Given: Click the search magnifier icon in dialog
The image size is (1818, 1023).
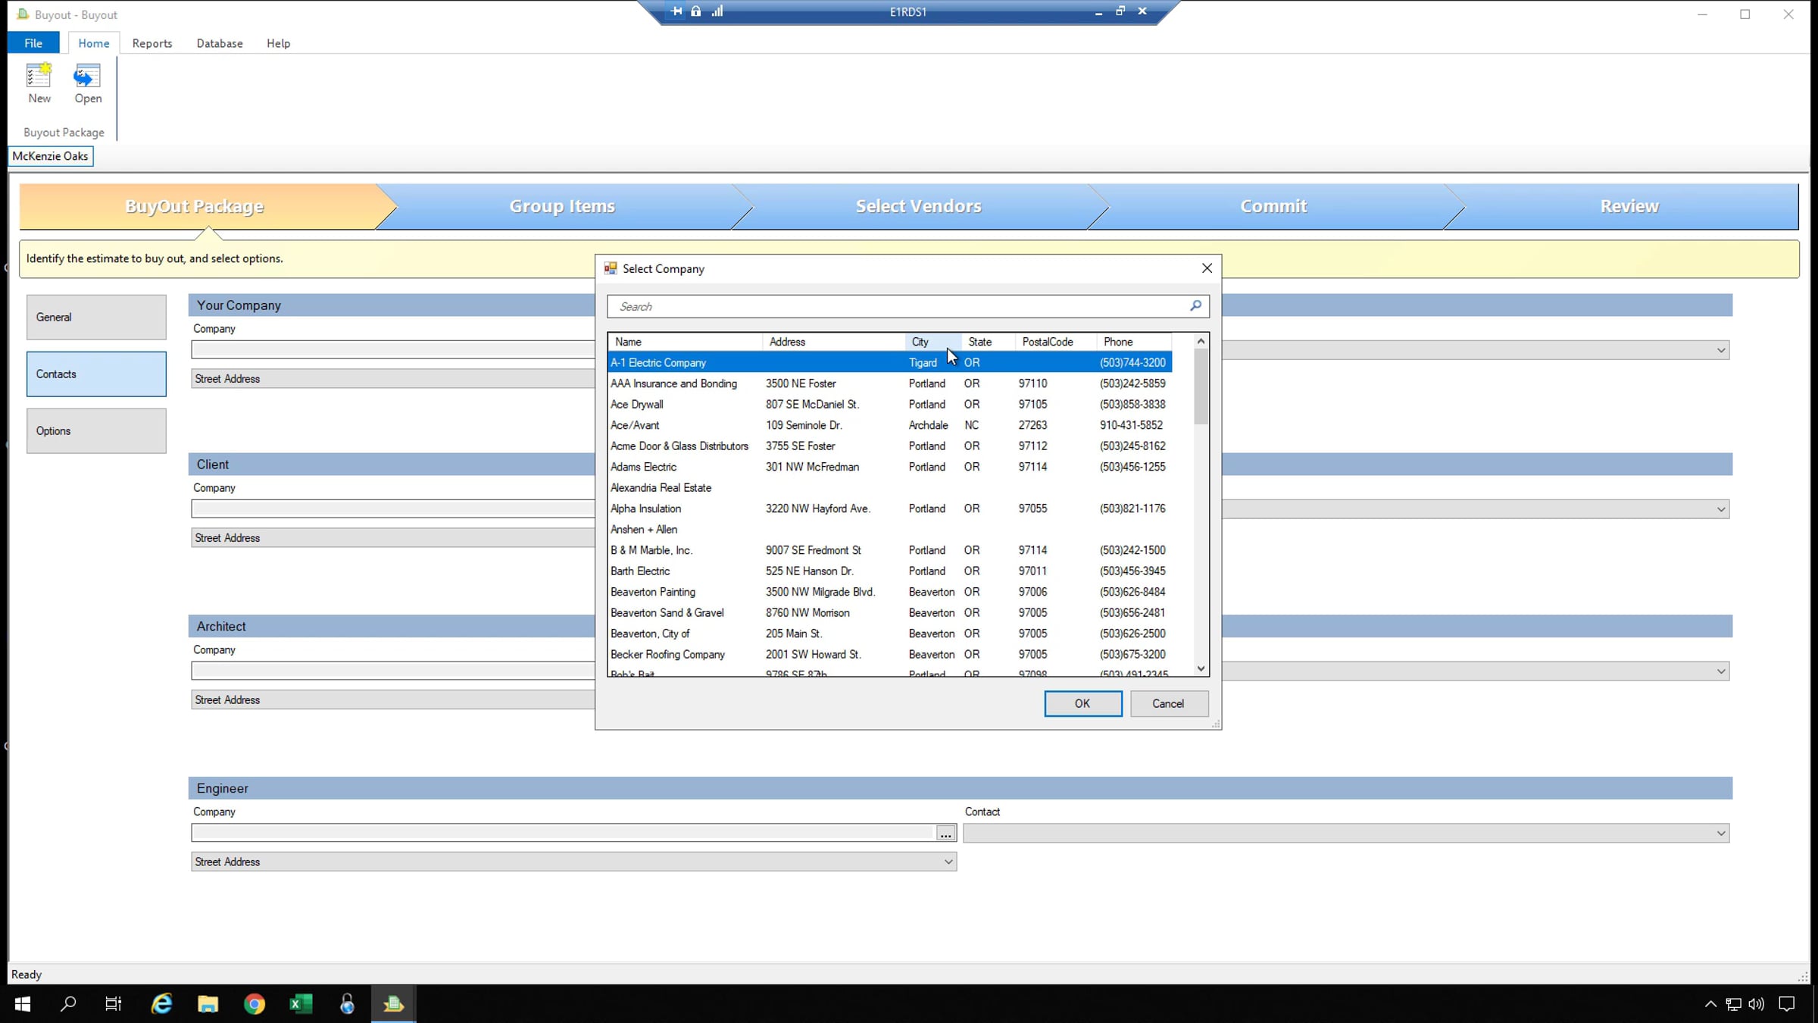Looking at the screenshot, I should (x=1195, y=306).
